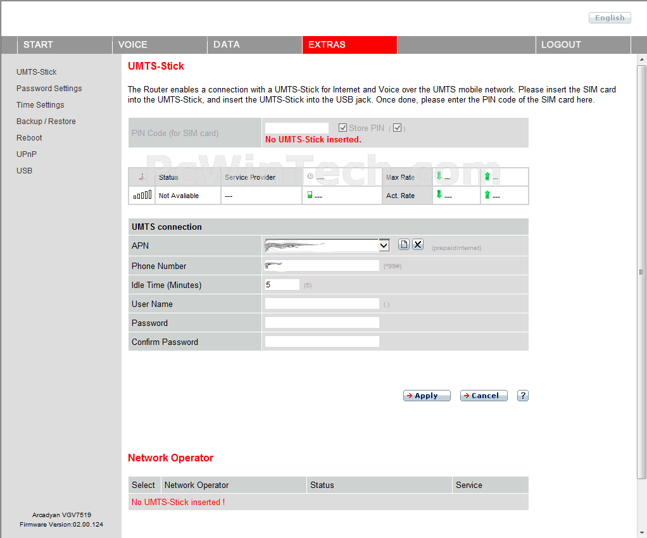Click the Idle Time minutes field
The height and width of the screenshot is (538, 647).
click(x=282, y=285)
